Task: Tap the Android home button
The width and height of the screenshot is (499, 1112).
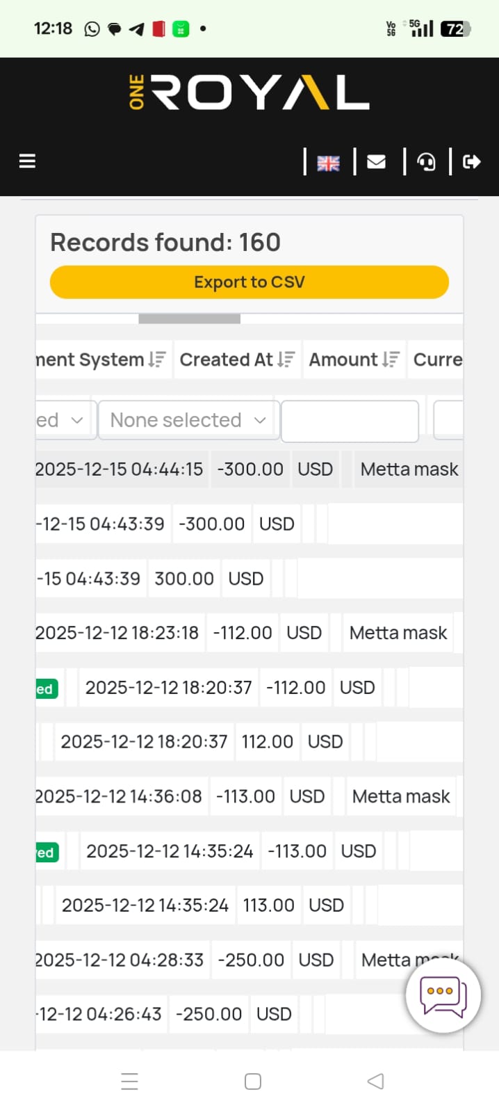Action: [253, 1081]
